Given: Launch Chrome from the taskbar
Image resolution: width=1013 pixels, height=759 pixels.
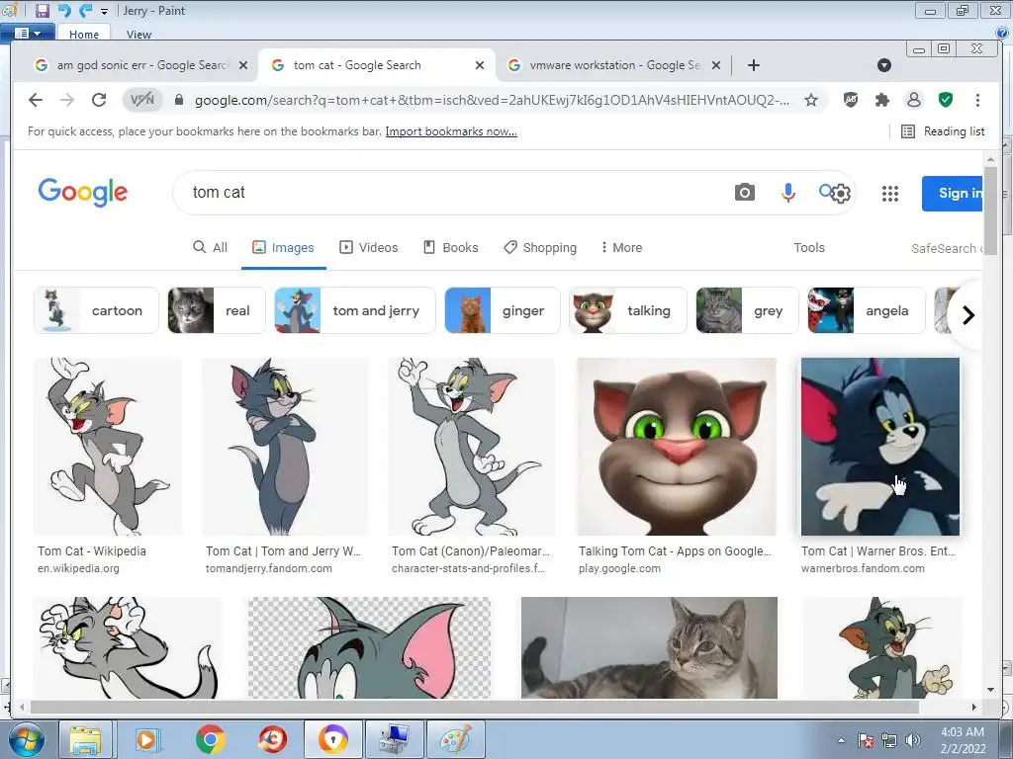Looking at the screenshot, I should click(x=210, y=739).
